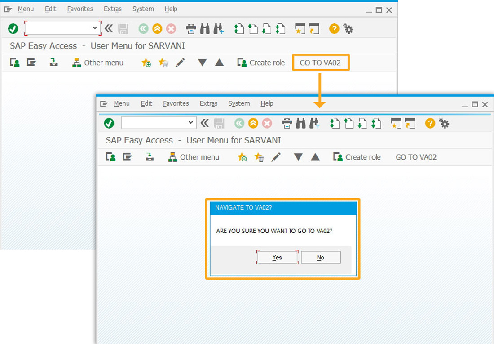
Task: Click the Find binoculars icon in back window
Action: [x=205, y=29]
